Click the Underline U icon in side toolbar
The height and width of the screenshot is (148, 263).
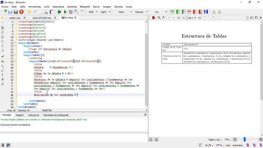click(2, 37)
